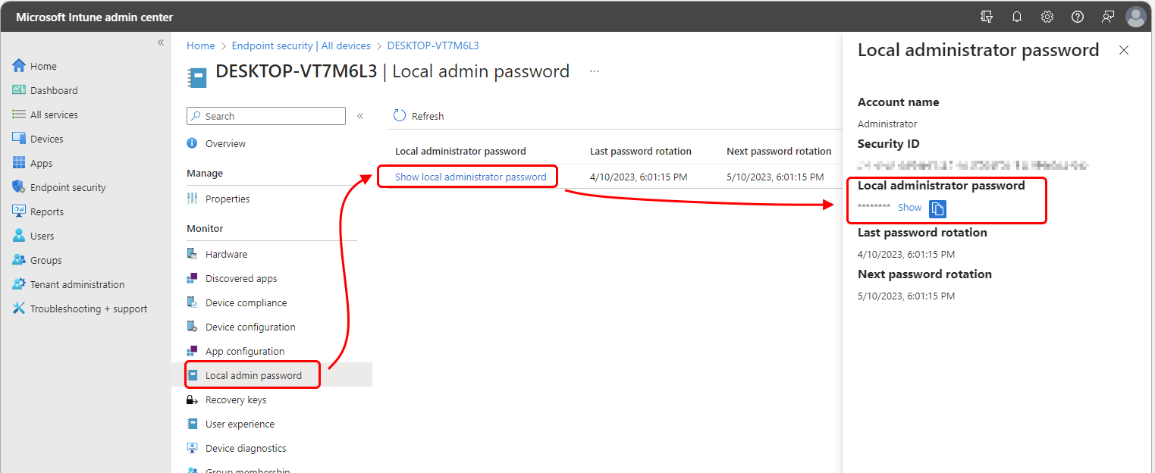The image size is (1155, 473).
Task: Open the help question mark icon
Action: click(x=1078, y=17)
